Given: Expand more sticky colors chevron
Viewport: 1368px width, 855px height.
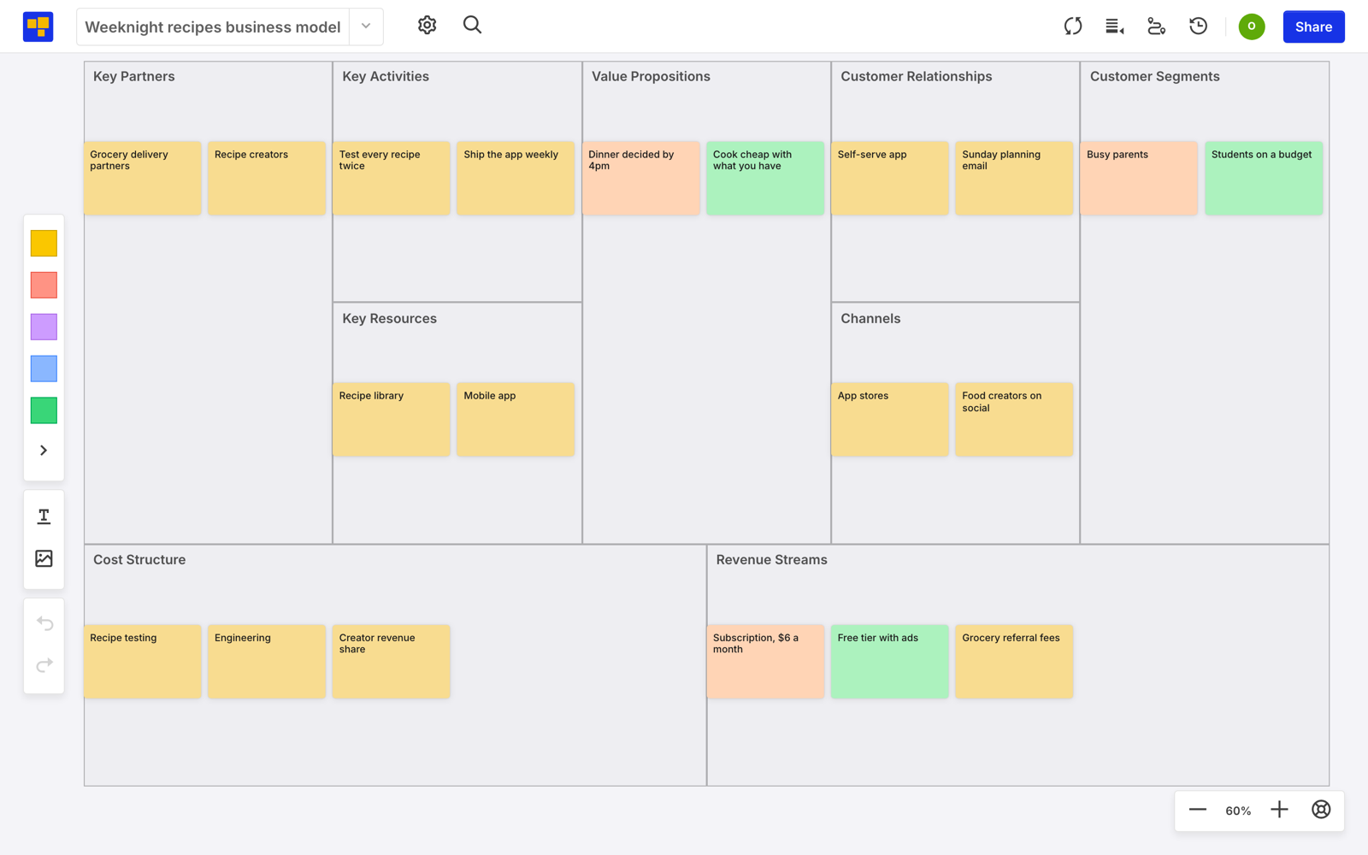Looking at the screenshot, I should (x=44, y=451).
